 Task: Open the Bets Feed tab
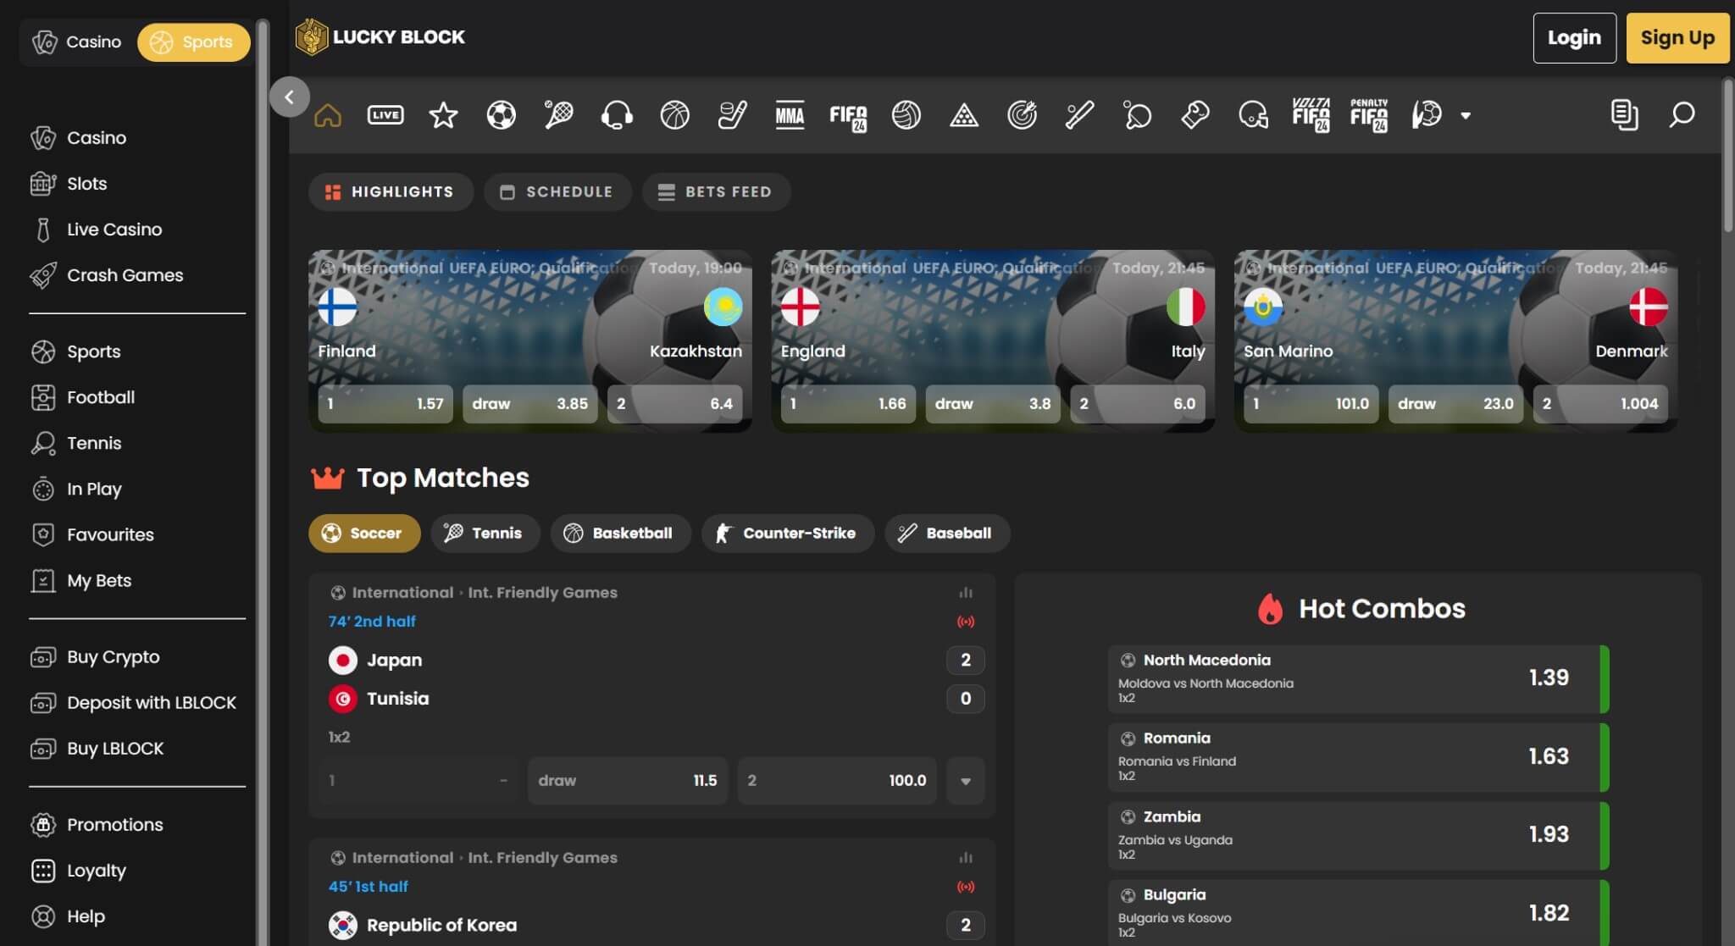pos(716,191)
